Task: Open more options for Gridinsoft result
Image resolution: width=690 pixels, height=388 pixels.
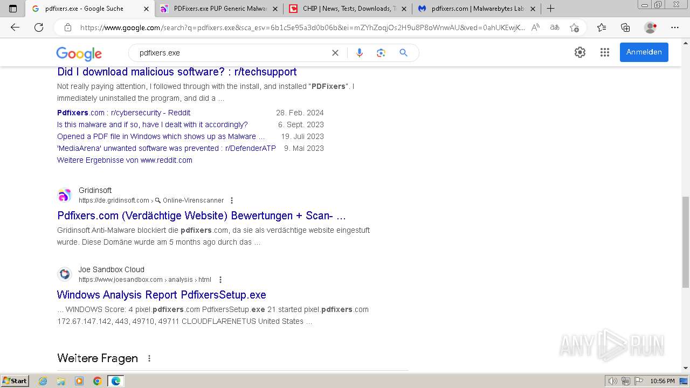Action: tap(232, 200)
